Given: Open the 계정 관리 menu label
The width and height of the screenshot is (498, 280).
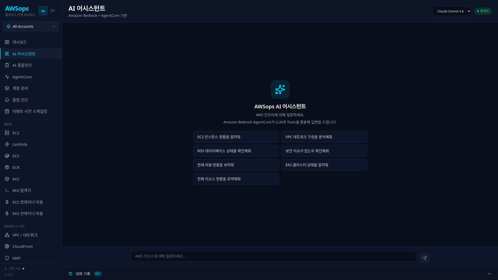Looking at the screenshot, I should 20,88.
